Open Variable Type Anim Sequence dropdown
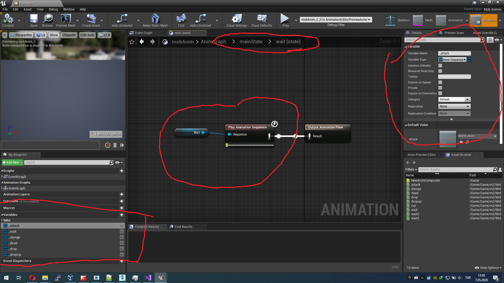This screenshot has height=283, width=504. [452, 59]
